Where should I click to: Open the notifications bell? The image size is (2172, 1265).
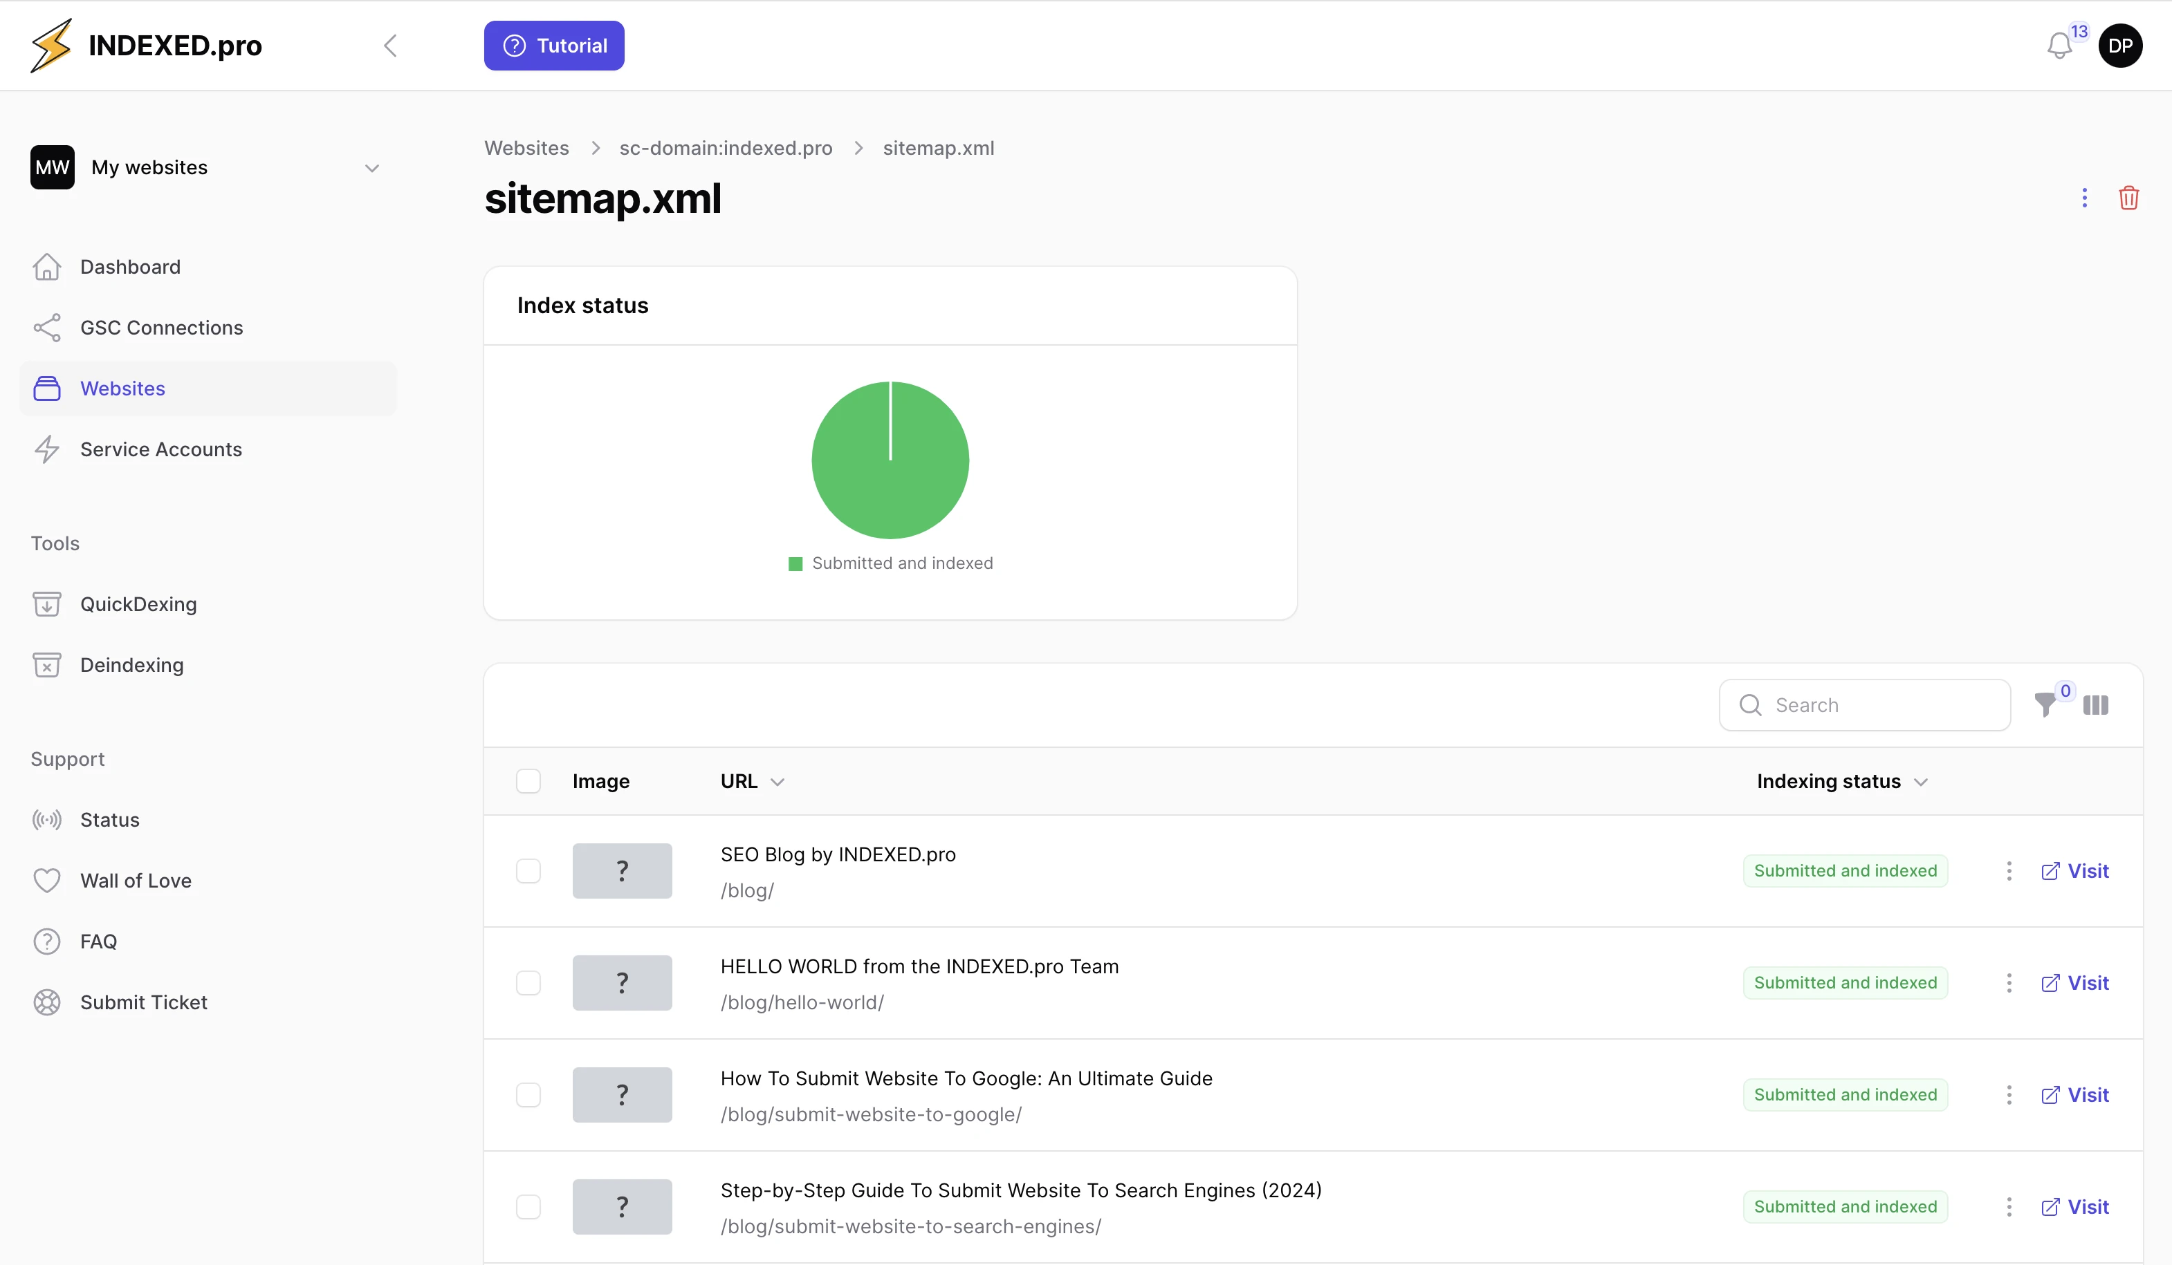[x=2059, y=46]
